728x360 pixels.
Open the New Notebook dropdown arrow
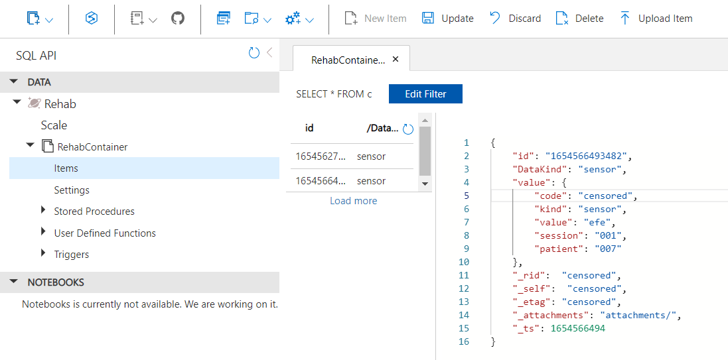click(x=153, y=20)
